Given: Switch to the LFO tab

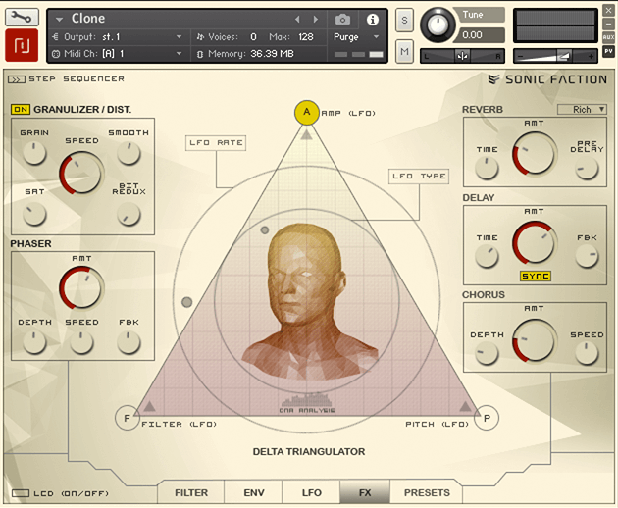Looking at the screenshot, I should [311, 492].
